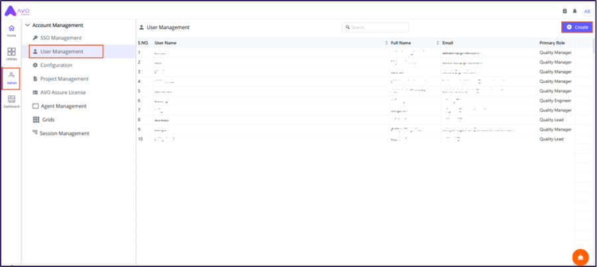Sort by User Name column arrows
Viewport: 597px width, 267px height.
pos(386,43)
